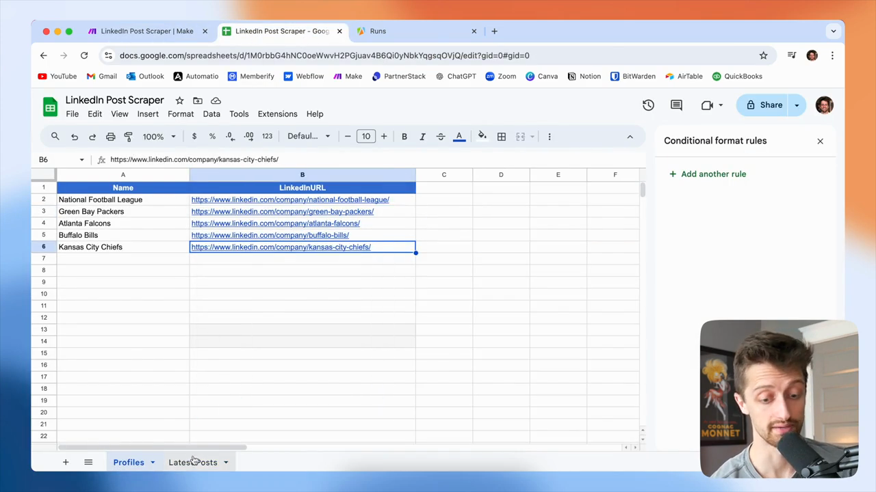Click the Meet video camera icon
This screenshot has height=492, width=876.
click(707, 105)
